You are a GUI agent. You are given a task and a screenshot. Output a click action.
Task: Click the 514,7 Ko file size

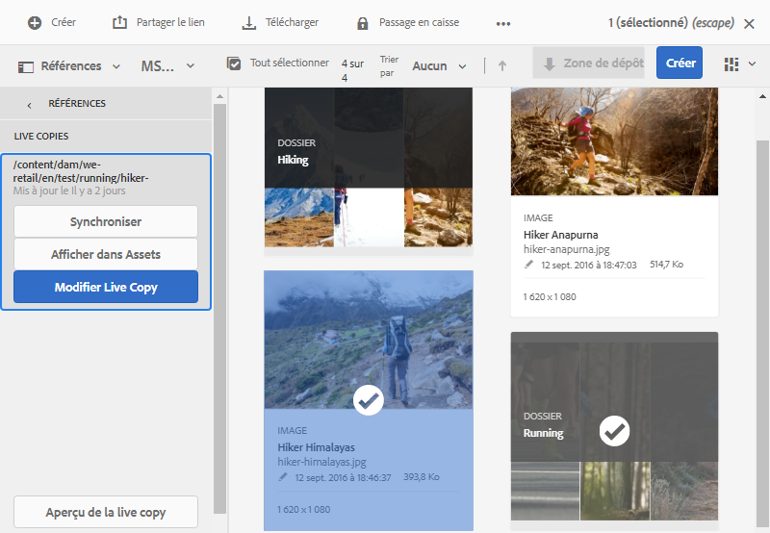pos(666,264)
